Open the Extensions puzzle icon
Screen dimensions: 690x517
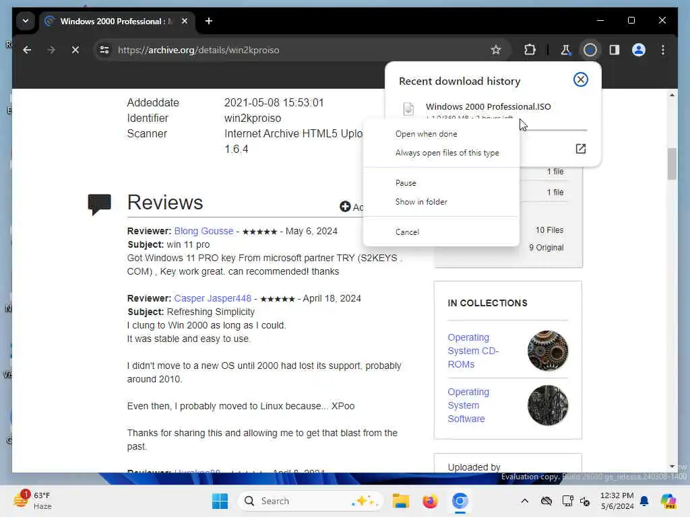pos(530,50)
